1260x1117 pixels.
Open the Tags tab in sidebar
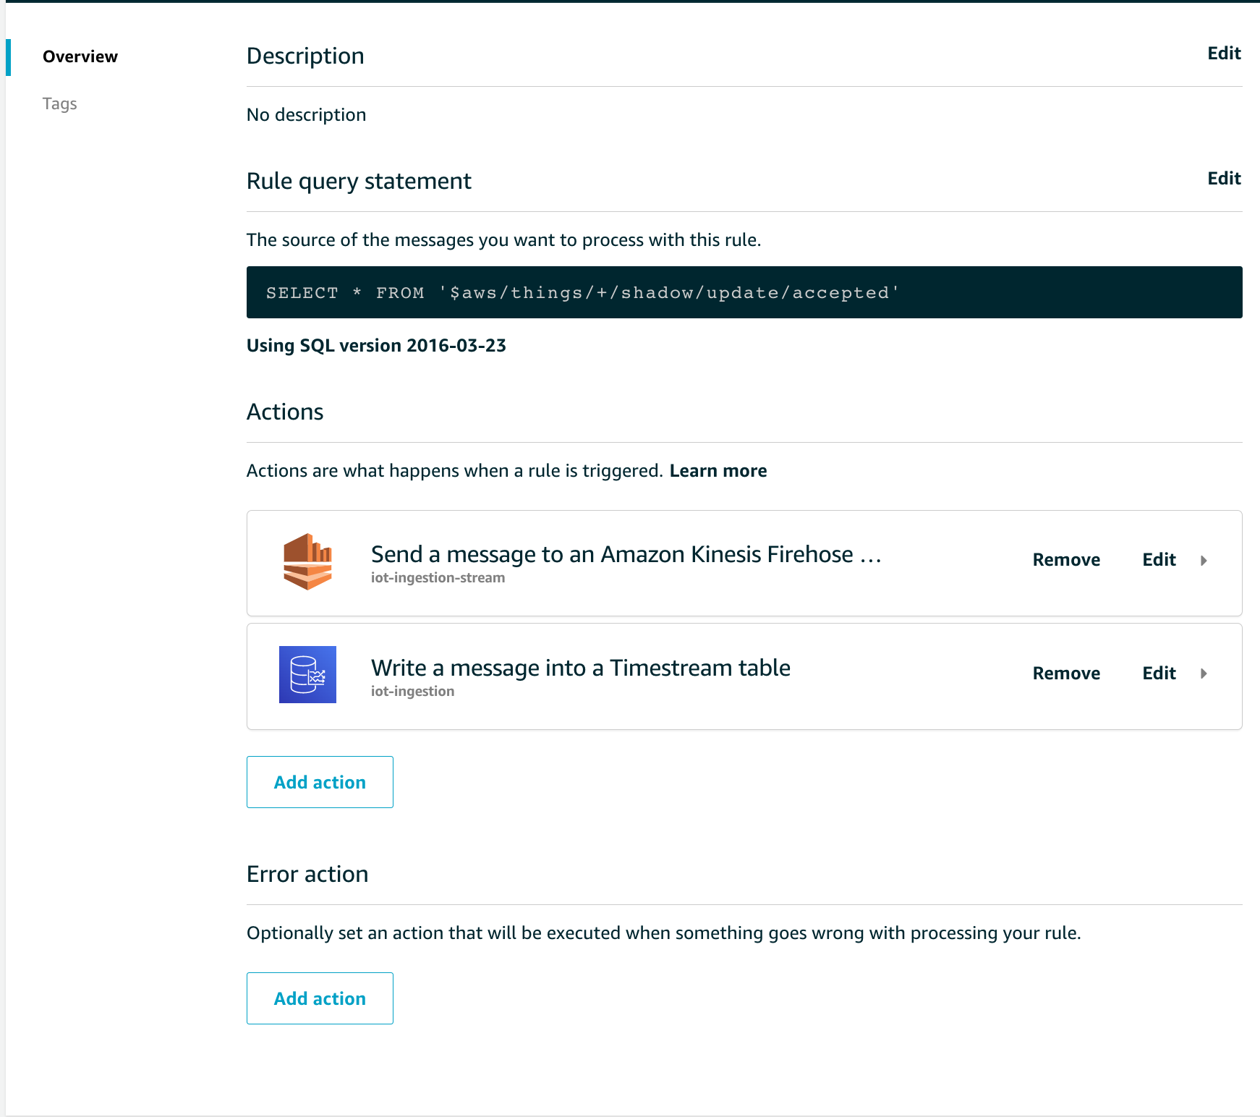click(59, 103)
